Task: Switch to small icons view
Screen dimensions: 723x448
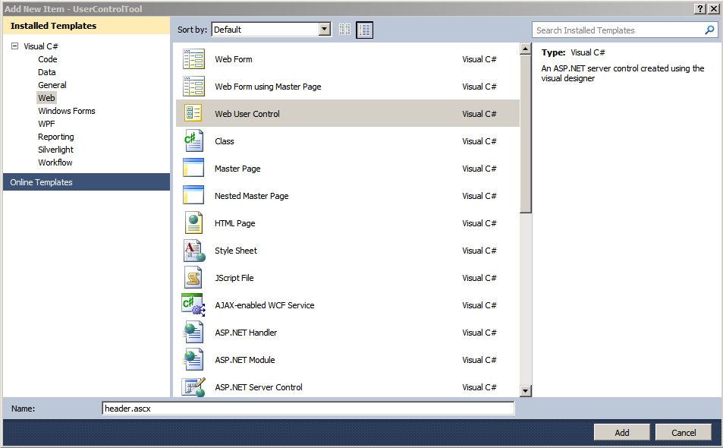Action: [344, 30]
